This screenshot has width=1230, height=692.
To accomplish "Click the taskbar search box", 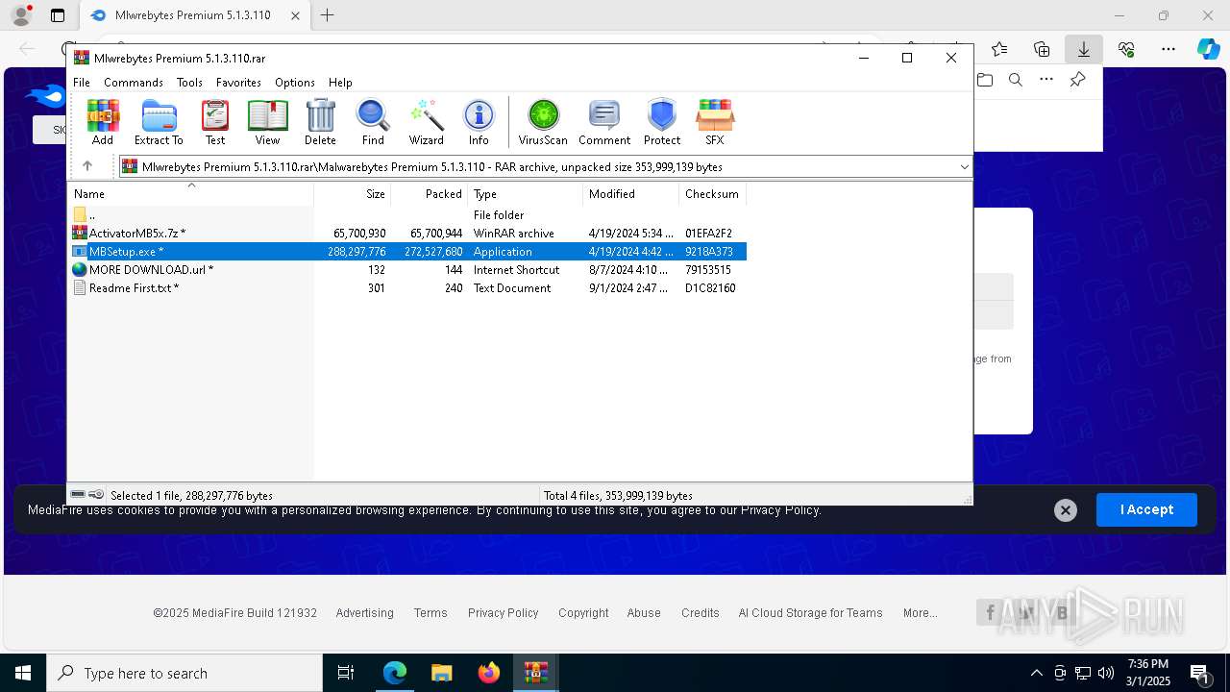I will 184,673.
